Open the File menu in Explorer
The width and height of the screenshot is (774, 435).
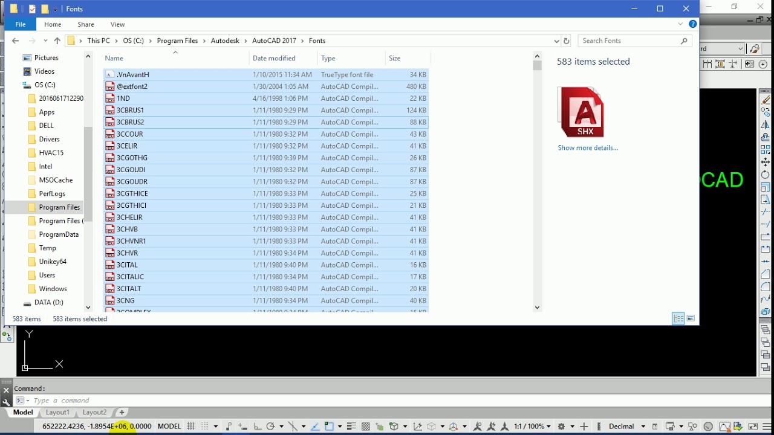coord(21,24)
